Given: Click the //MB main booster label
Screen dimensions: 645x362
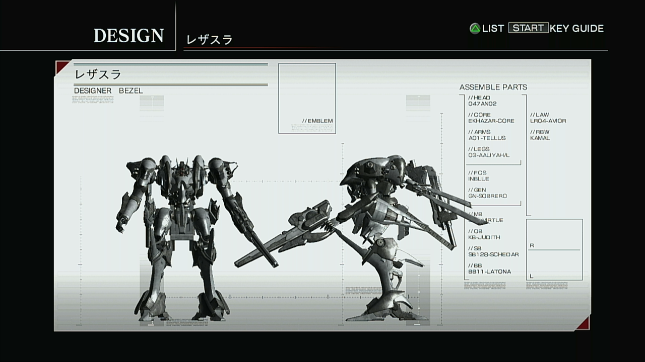Looking at the screenshot, I should click(475, 214).
